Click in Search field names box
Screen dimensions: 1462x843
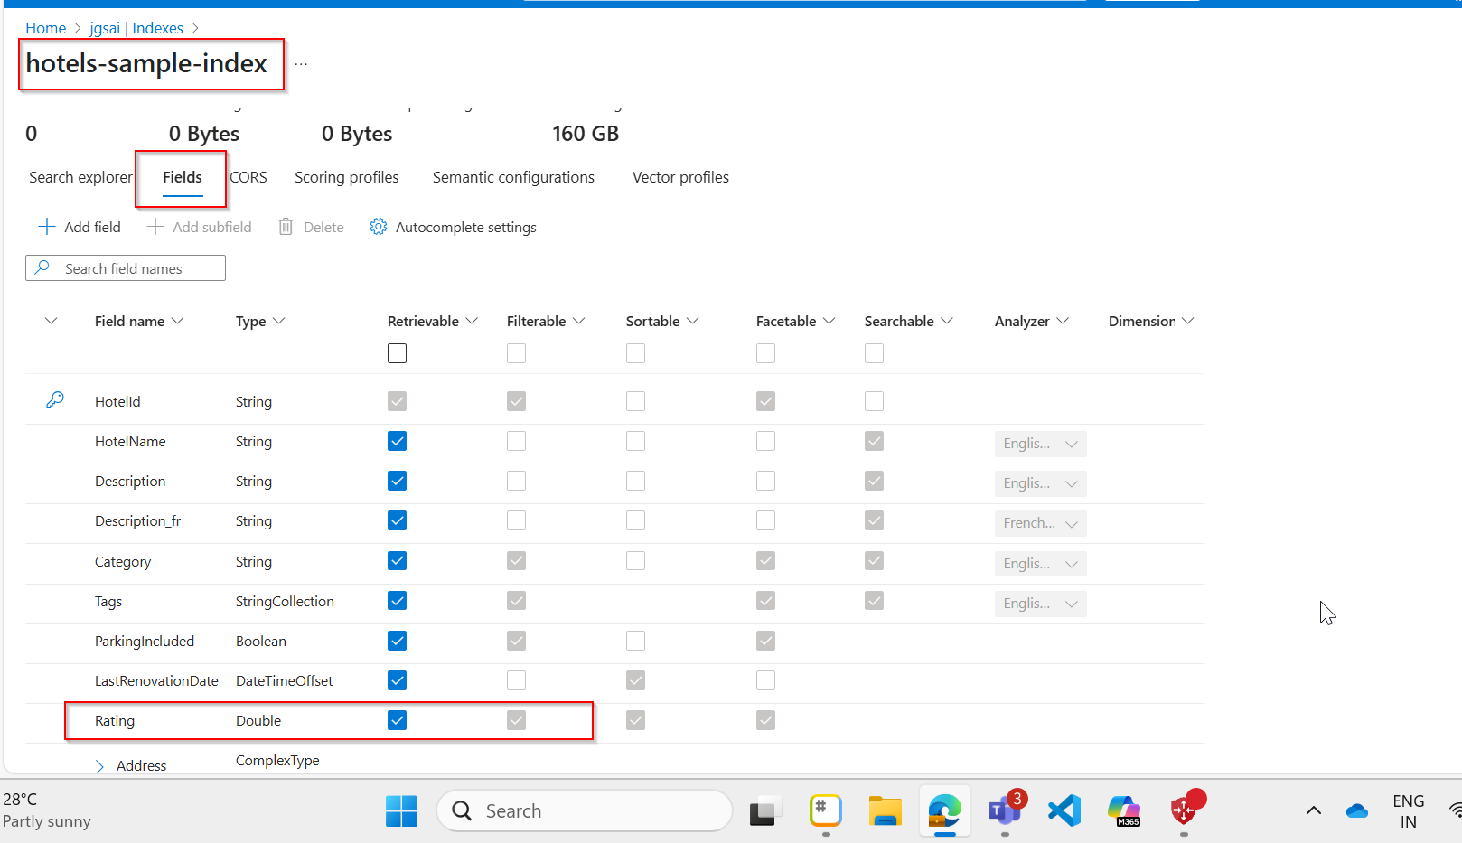pos(126,267)
